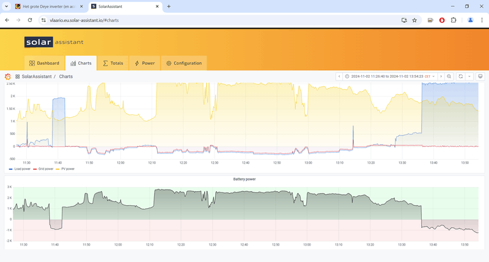Viewport: 489px width, 262px height.
Task: Go to the Dashboard tab
Action: [x=45, y=63]
